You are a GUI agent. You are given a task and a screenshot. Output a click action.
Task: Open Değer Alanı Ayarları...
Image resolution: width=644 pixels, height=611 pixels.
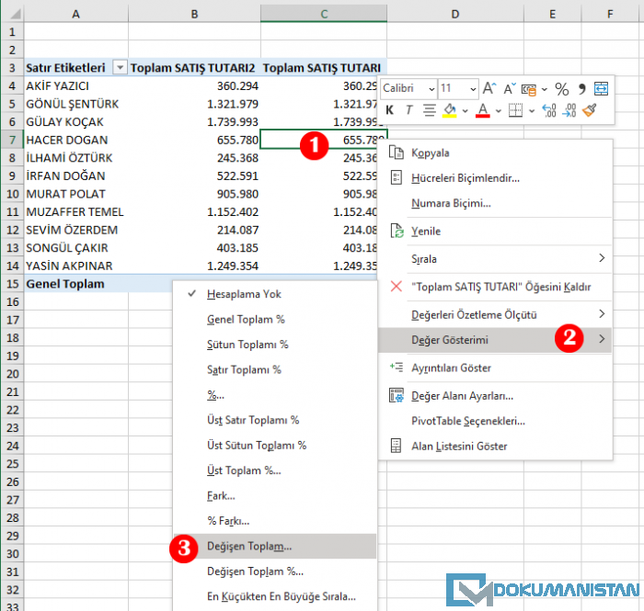point(463,396)
